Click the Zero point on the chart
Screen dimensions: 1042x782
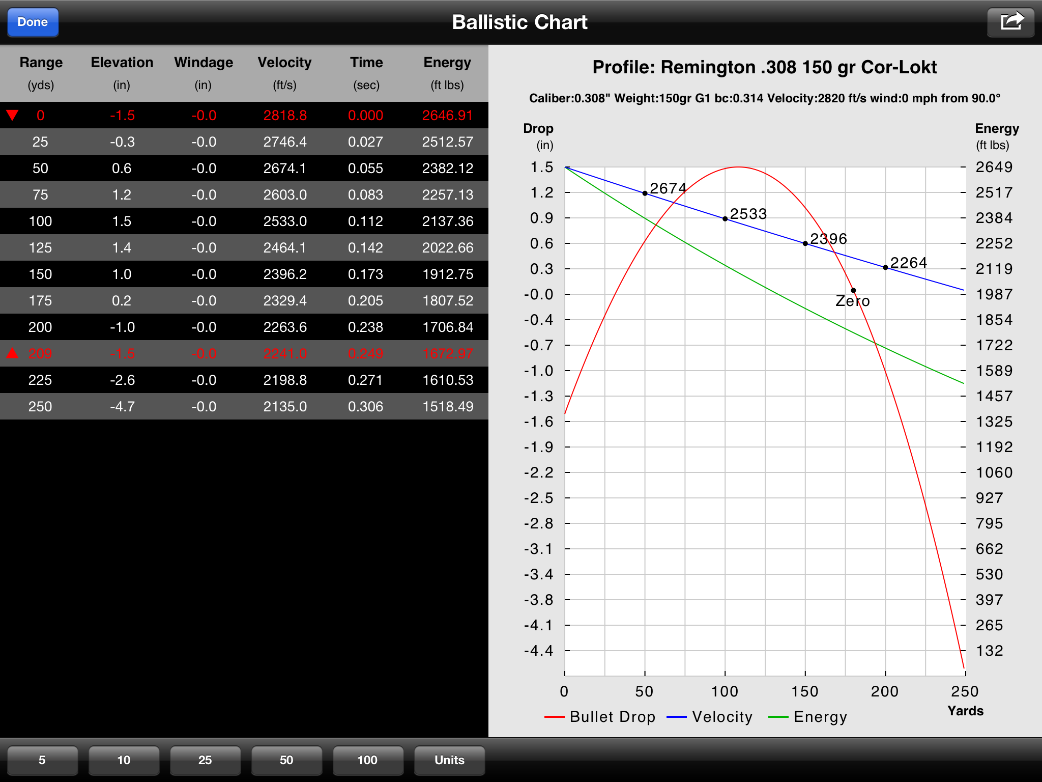(x=853, y=291)
